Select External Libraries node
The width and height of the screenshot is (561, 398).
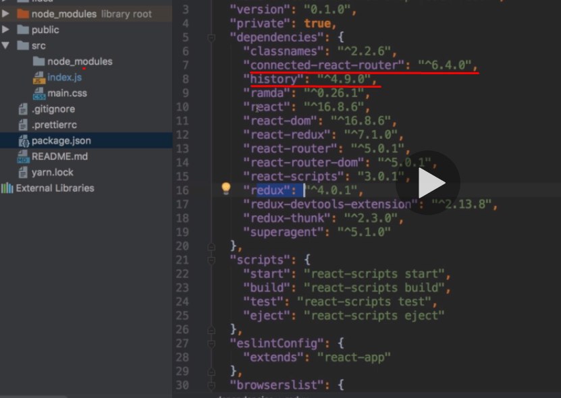click(55, 188)
